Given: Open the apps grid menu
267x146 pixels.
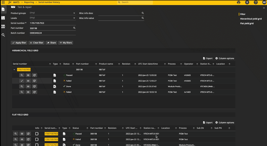Looking at the screenshot, I should (x=3, y=2).
